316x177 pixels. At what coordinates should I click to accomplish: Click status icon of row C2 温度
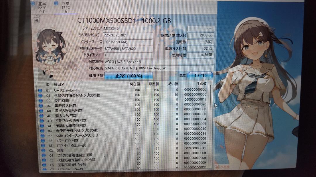point(43,150)
